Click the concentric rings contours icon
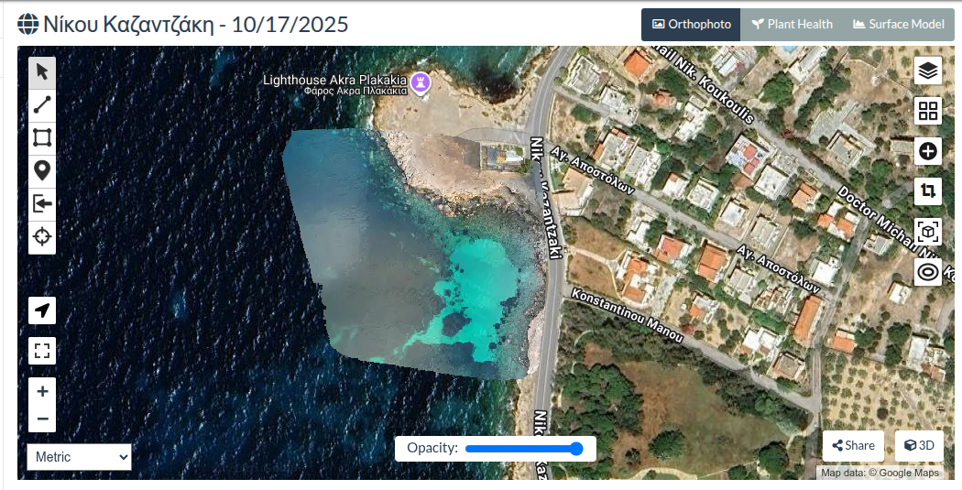The height and width of the screenshot is (490, 962). (x=927, y=272)
